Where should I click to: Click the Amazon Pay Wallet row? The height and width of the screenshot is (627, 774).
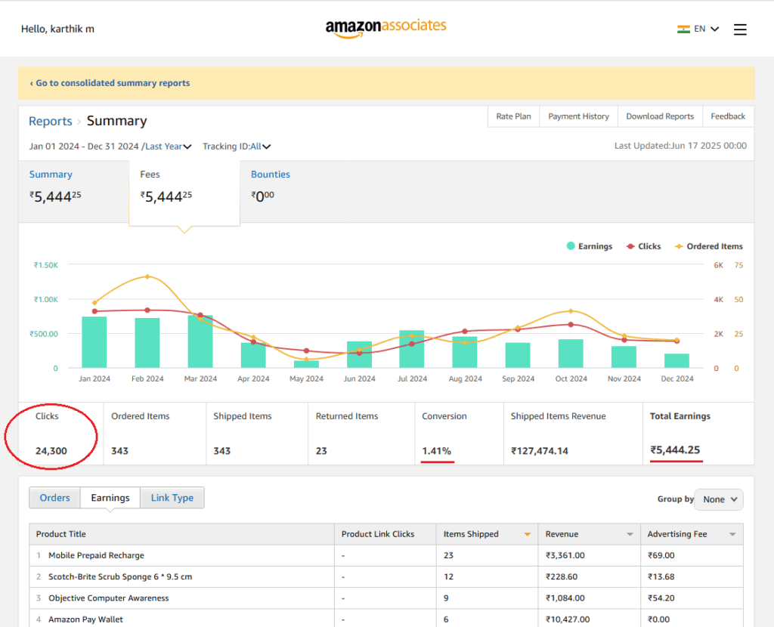pos(386,619)
